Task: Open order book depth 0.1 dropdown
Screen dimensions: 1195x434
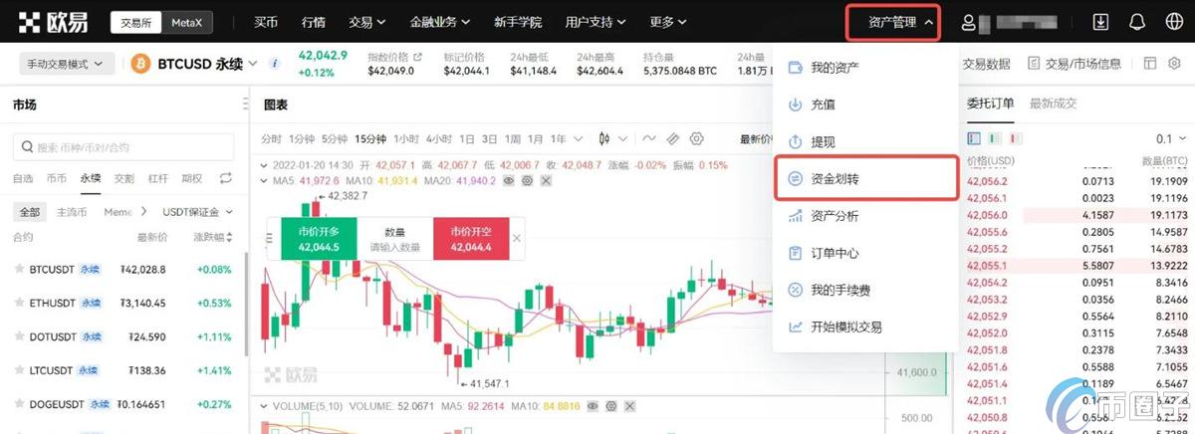Action: (1169, 138)
